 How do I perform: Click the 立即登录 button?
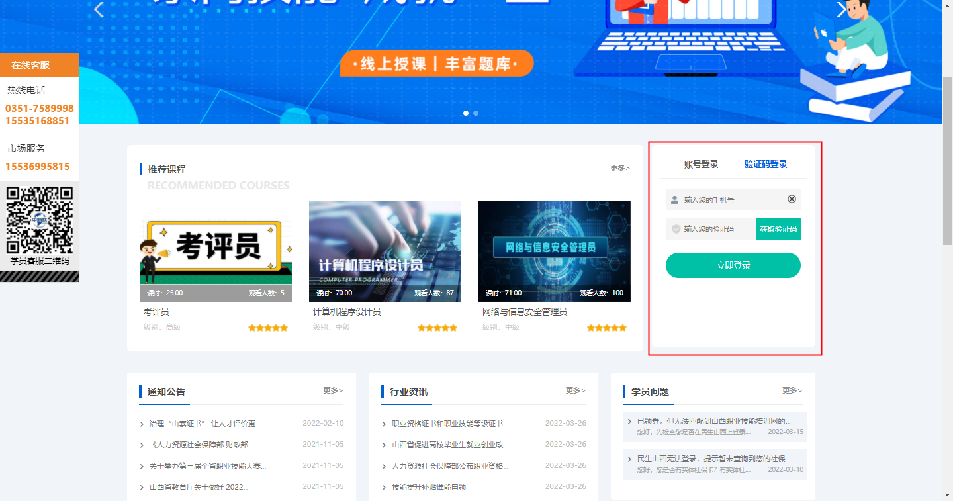(733, 265)
